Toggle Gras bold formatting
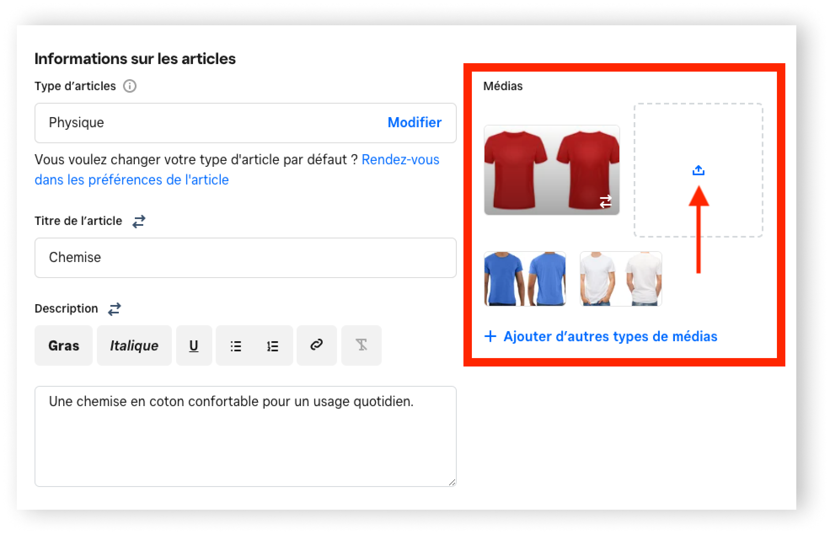830x535 pixels. coord(64,345)
